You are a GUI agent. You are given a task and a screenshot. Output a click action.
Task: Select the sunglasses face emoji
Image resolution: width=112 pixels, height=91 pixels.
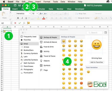(x=75, y=69)
